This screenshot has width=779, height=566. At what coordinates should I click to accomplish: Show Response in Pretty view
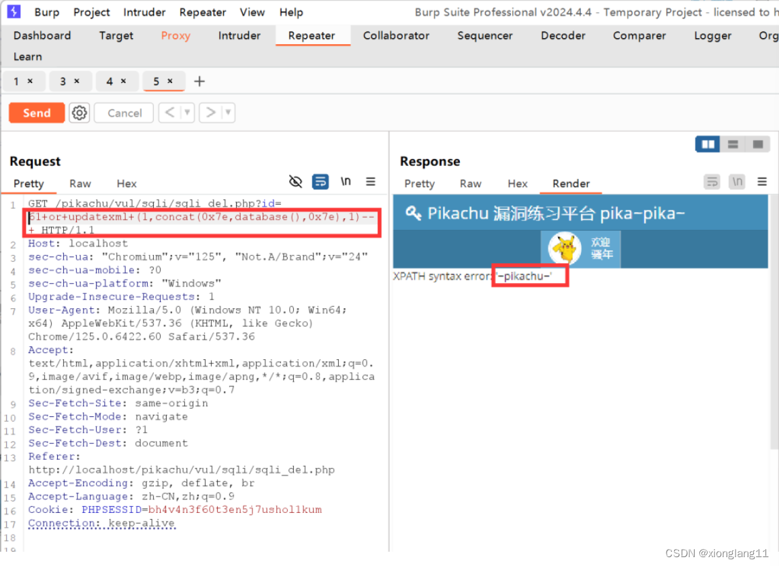(419, 184)
